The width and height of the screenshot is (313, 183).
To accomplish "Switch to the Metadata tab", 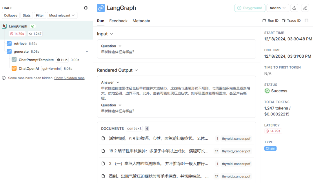I will point(141,21).
